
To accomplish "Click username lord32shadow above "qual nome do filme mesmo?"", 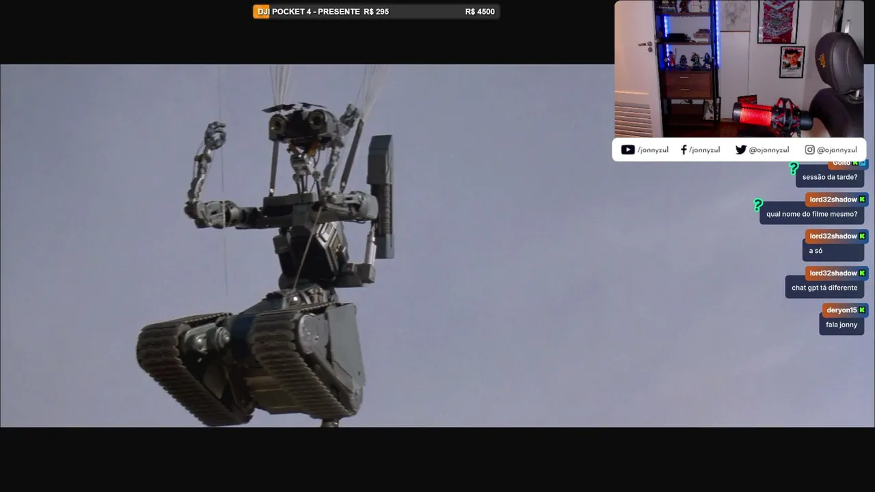I will pyautogui.click(x=833, y=200).
